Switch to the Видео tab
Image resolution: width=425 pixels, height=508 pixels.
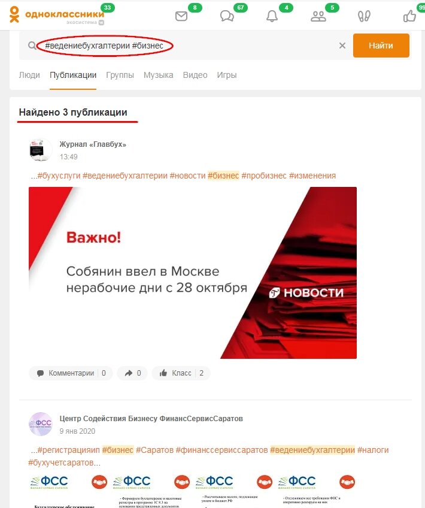click(x=195, y=75)
